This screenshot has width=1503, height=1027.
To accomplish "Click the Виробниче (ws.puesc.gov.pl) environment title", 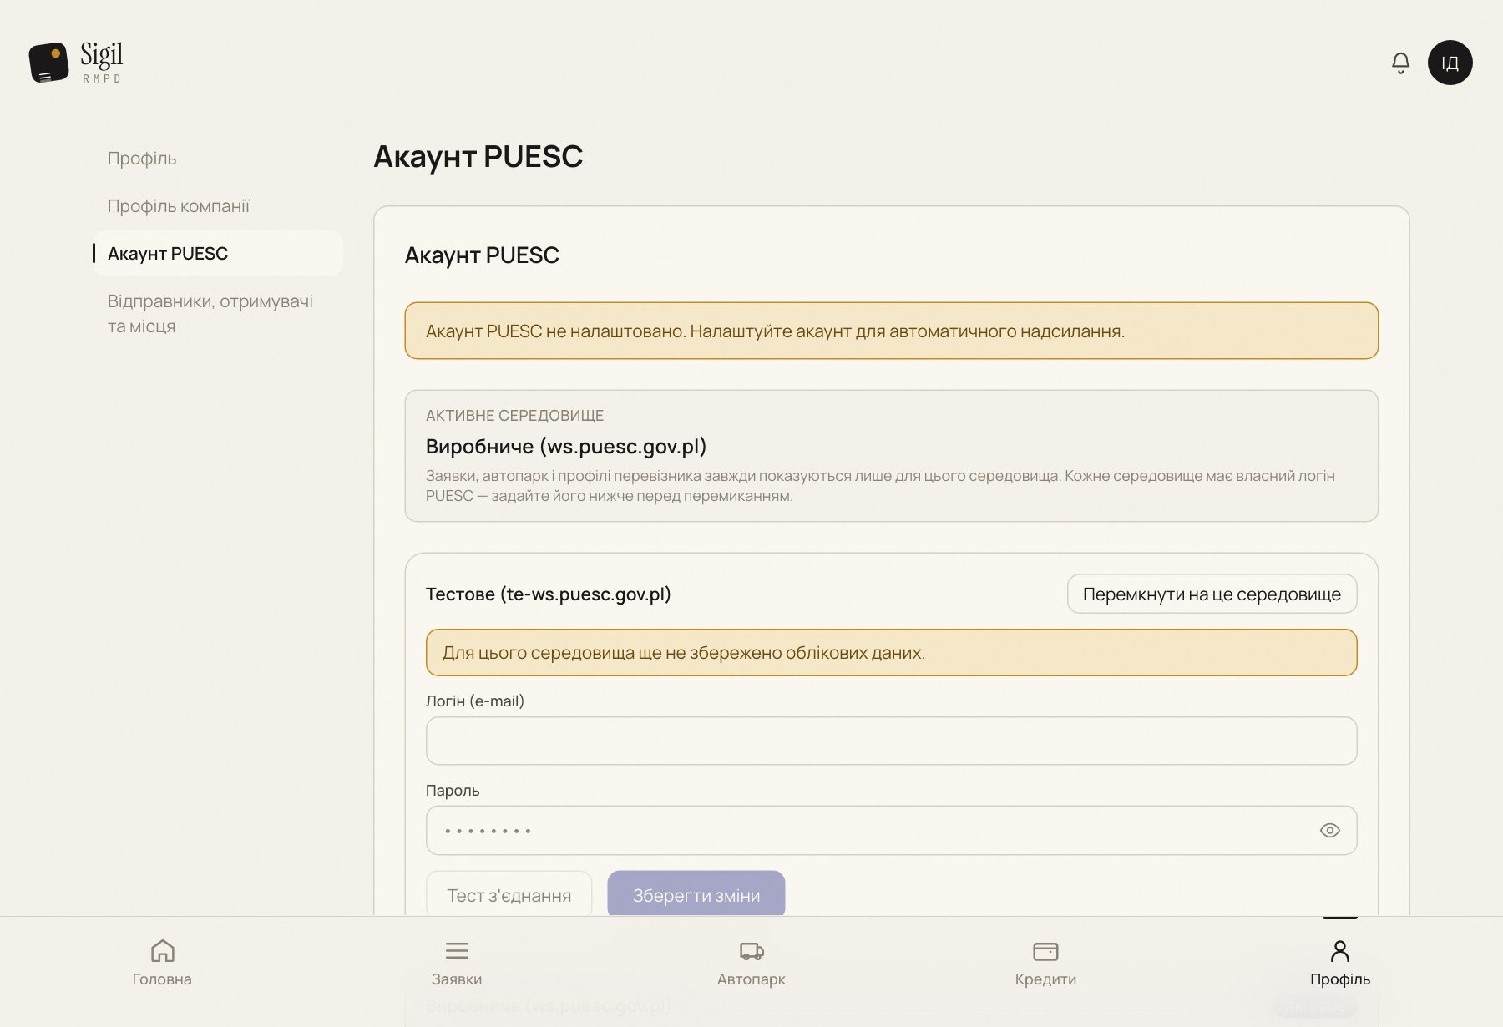I will (x=566, y=446).
